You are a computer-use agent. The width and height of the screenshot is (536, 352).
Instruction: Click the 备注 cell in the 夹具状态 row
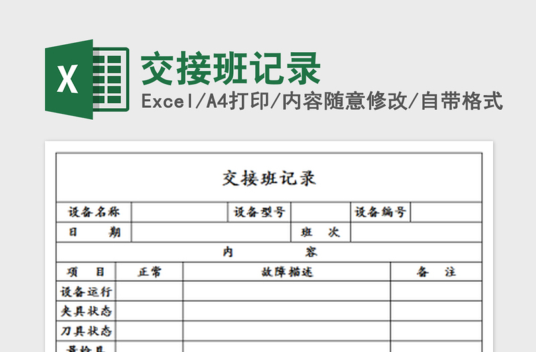(x=436, y=311)
